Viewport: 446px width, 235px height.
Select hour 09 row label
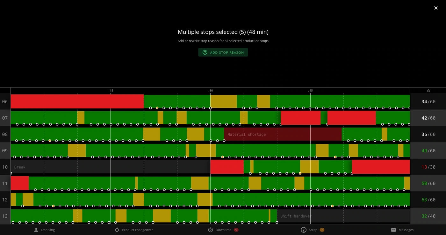(5, 151)
